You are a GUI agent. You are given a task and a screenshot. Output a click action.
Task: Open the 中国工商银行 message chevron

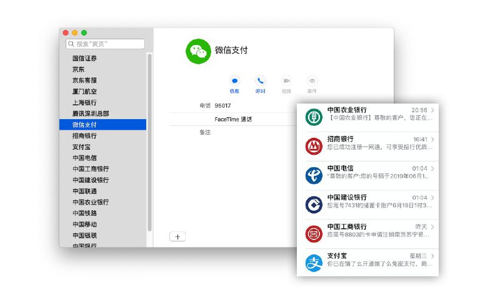click(x=432, y=227)
